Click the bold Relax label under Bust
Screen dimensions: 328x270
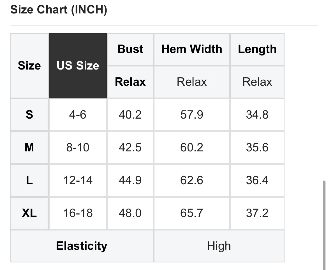pyautogui.click(x=130, y=82)
